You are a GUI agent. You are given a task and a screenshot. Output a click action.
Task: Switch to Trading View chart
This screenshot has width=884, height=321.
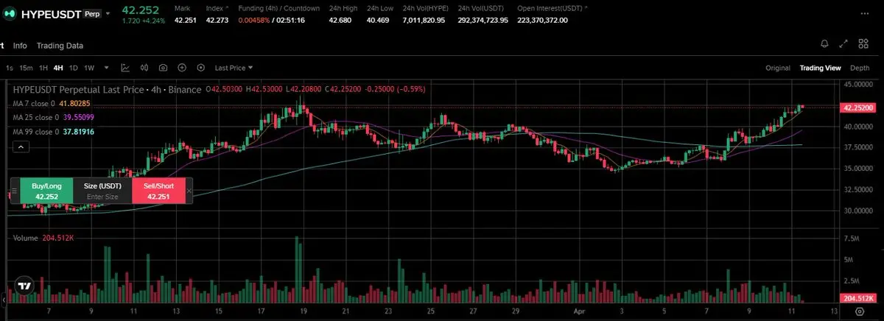[820, 68]
